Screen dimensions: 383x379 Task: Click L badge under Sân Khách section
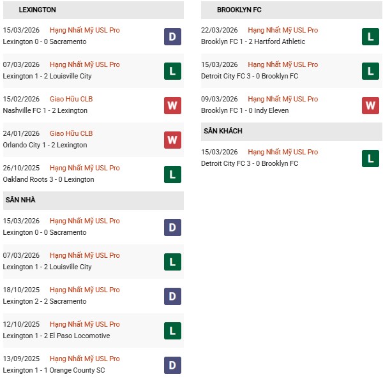370,158
